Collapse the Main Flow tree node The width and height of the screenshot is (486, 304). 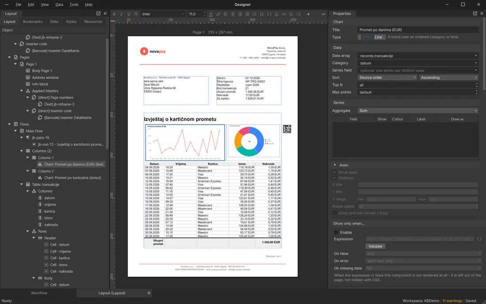coord(15,131)
